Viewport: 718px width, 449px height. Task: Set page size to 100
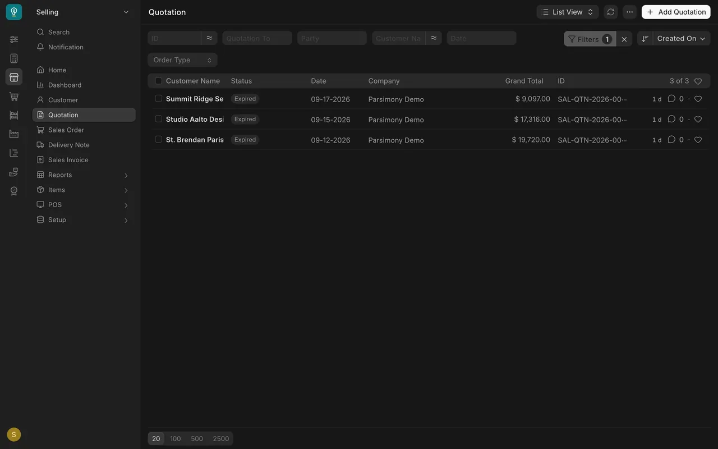pyautogui.click(x=176, y=439)
